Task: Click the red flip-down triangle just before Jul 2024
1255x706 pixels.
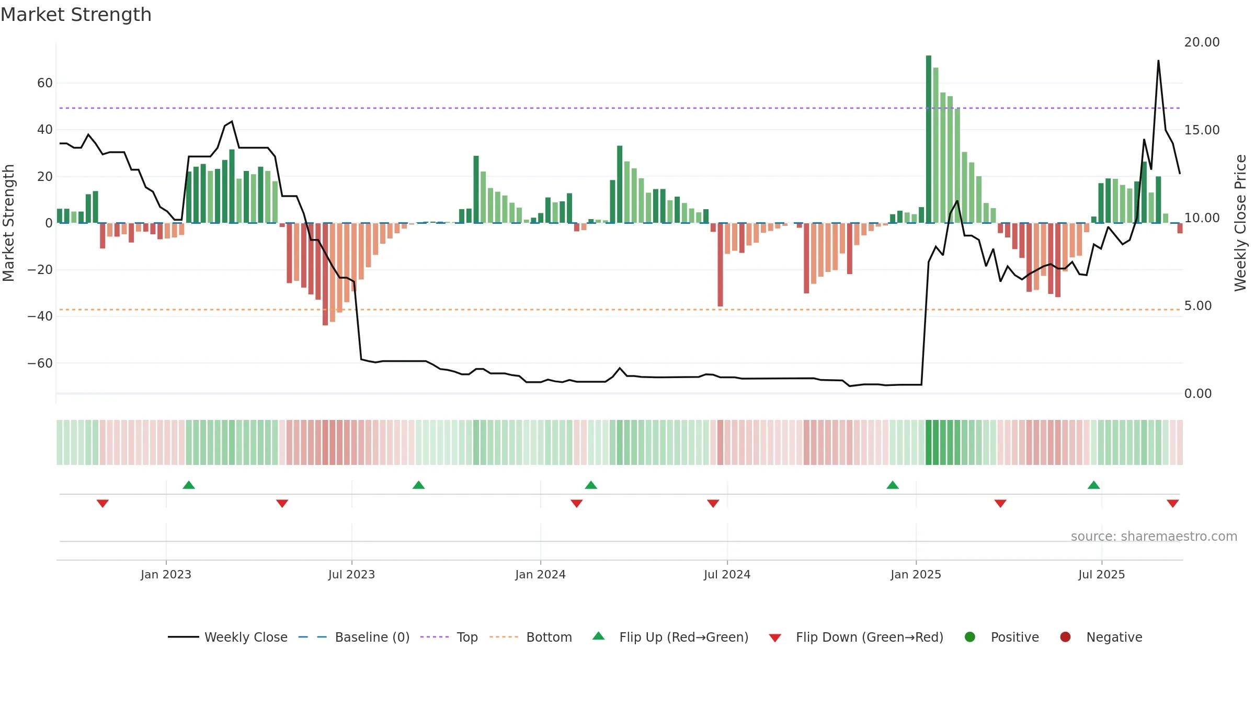Action: (713, 503)
